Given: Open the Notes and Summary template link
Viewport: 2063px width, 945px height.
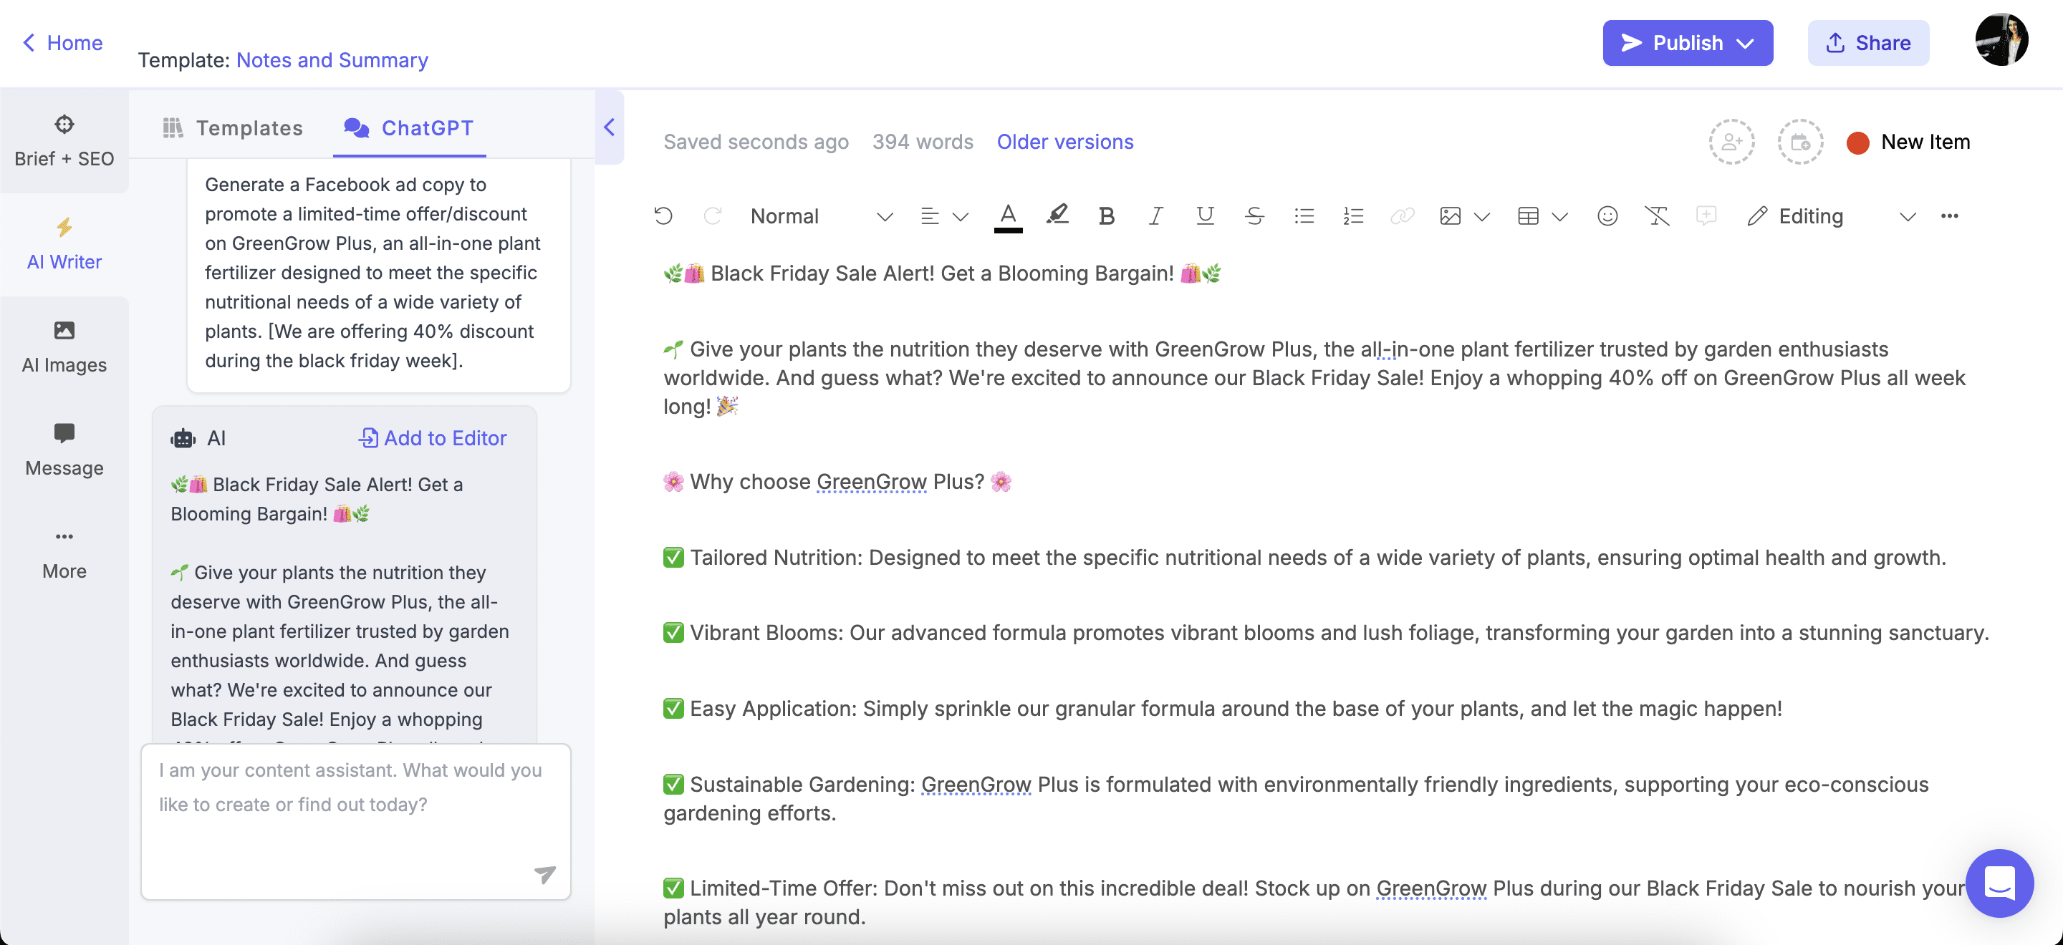Looking at the screenshot, I should point(332,60).
